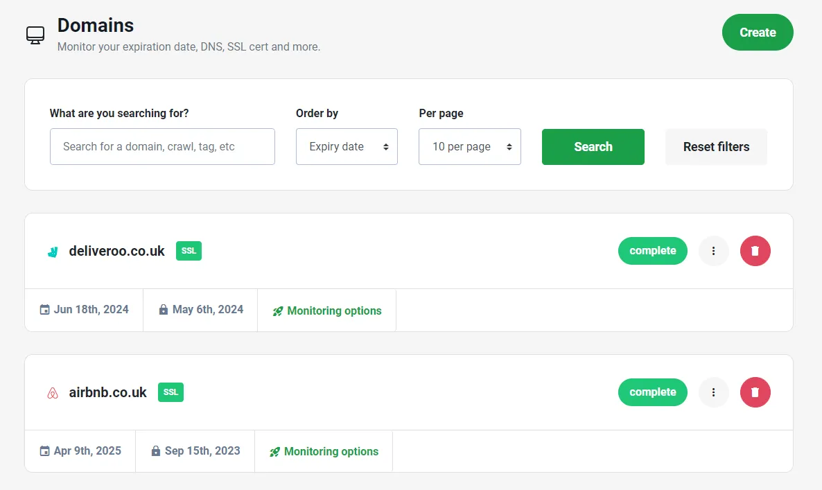Change the 10 per page option
822x490 pixels.
[469, 146]
